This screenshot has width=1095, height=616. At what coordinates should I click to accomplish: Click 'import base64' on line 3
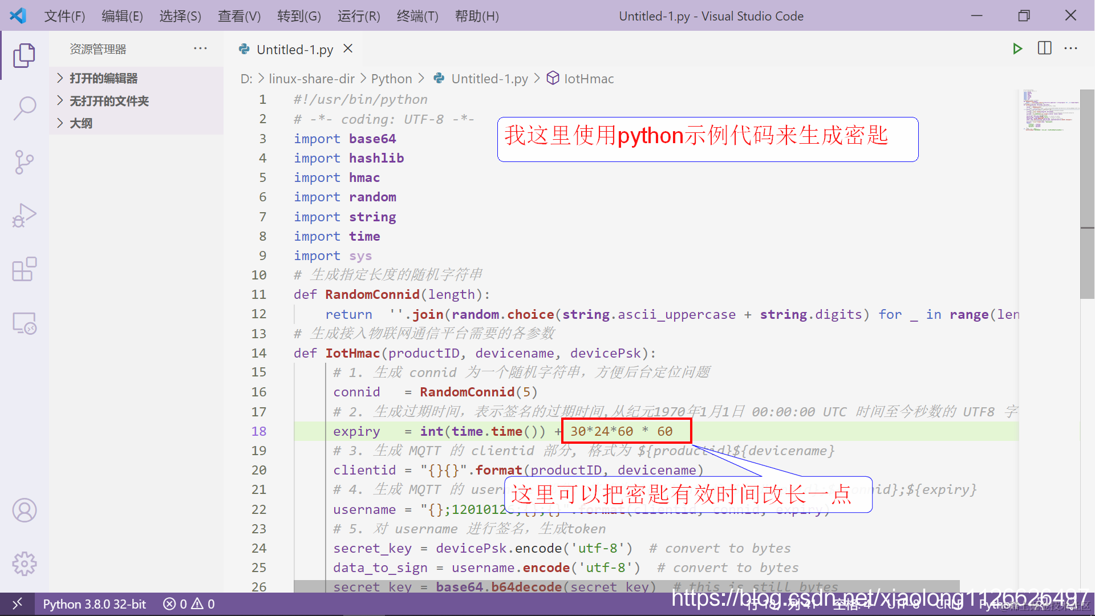[x=344, y=139]
